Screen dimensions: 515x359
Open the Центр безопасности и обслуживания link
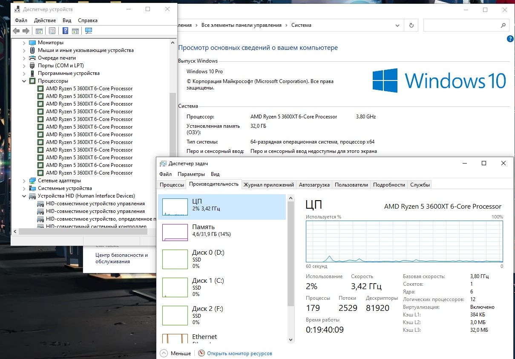click(x=121, y=258)
